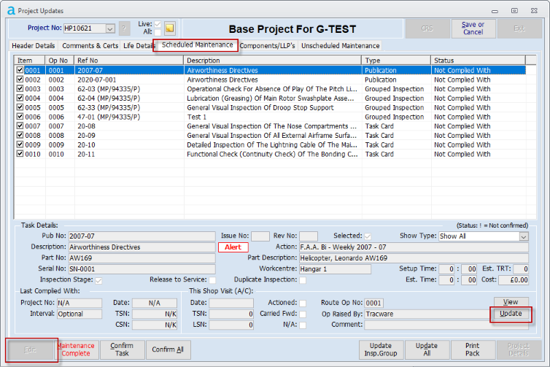The image size is (550, 367).
Task: Open the Components/LLP's tab
Action: [267, 46]
